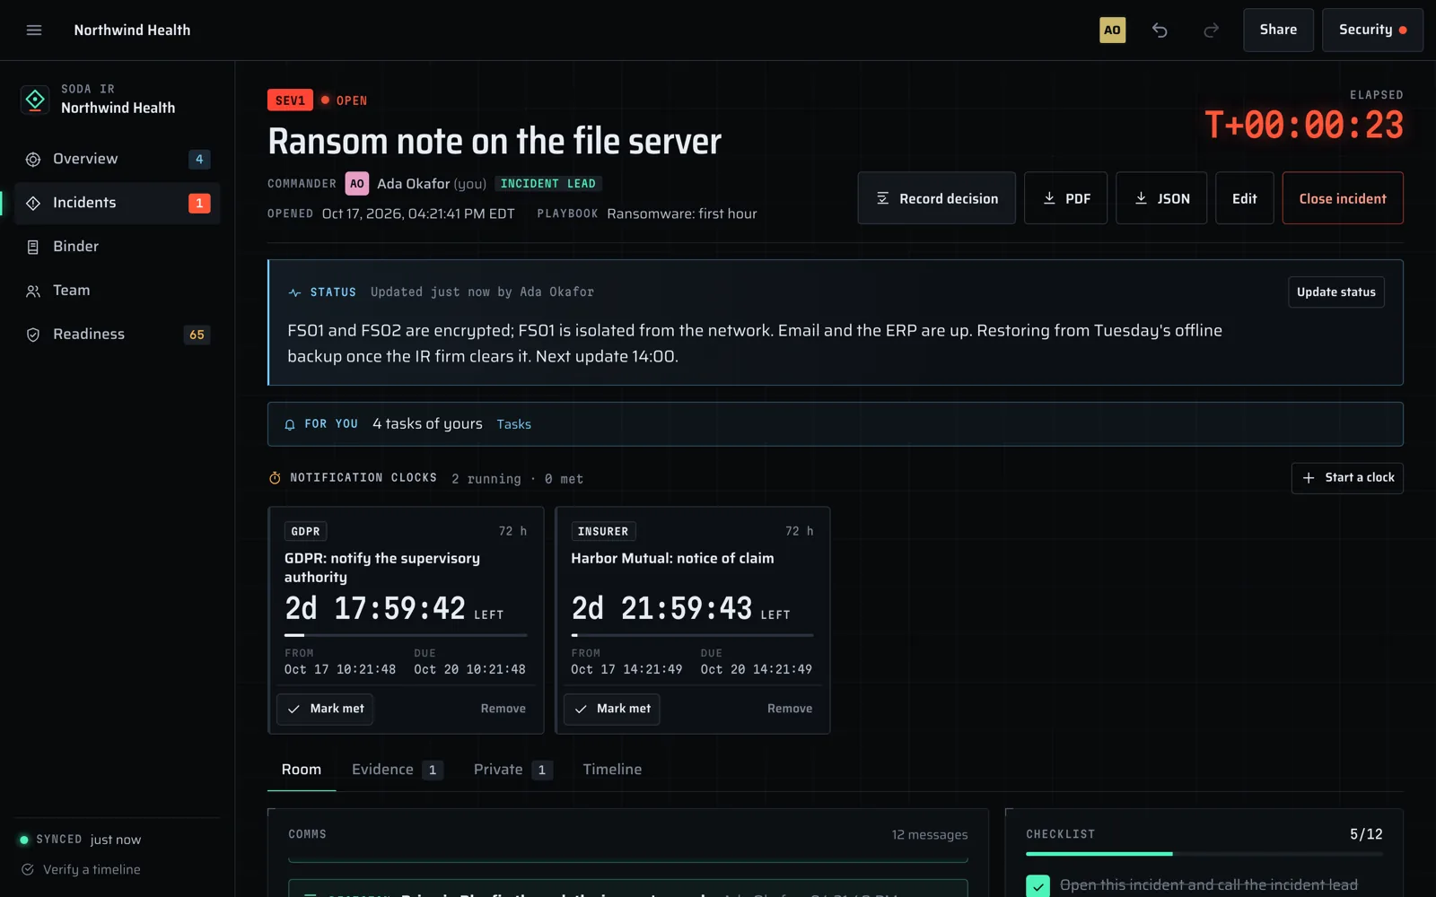The width and height of the screenshot is (1436, 897).
Task: Open the Timeline tab
Action: click(612, 770)
